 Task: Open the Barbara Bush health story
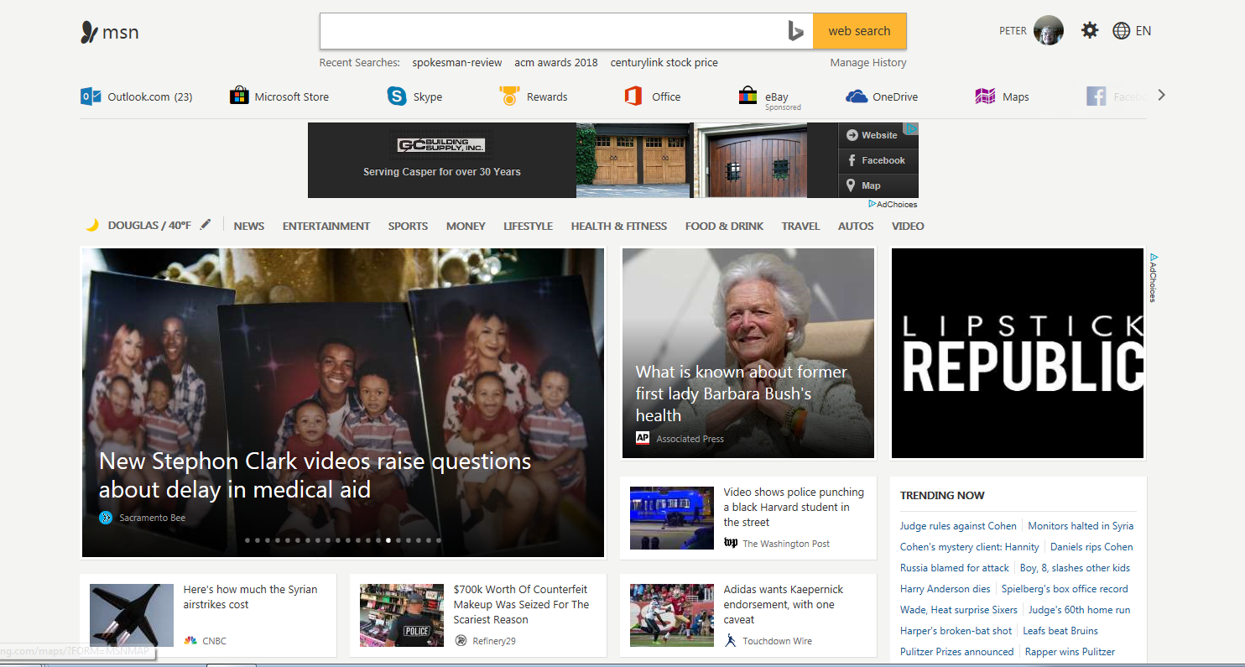pos(742,393)
